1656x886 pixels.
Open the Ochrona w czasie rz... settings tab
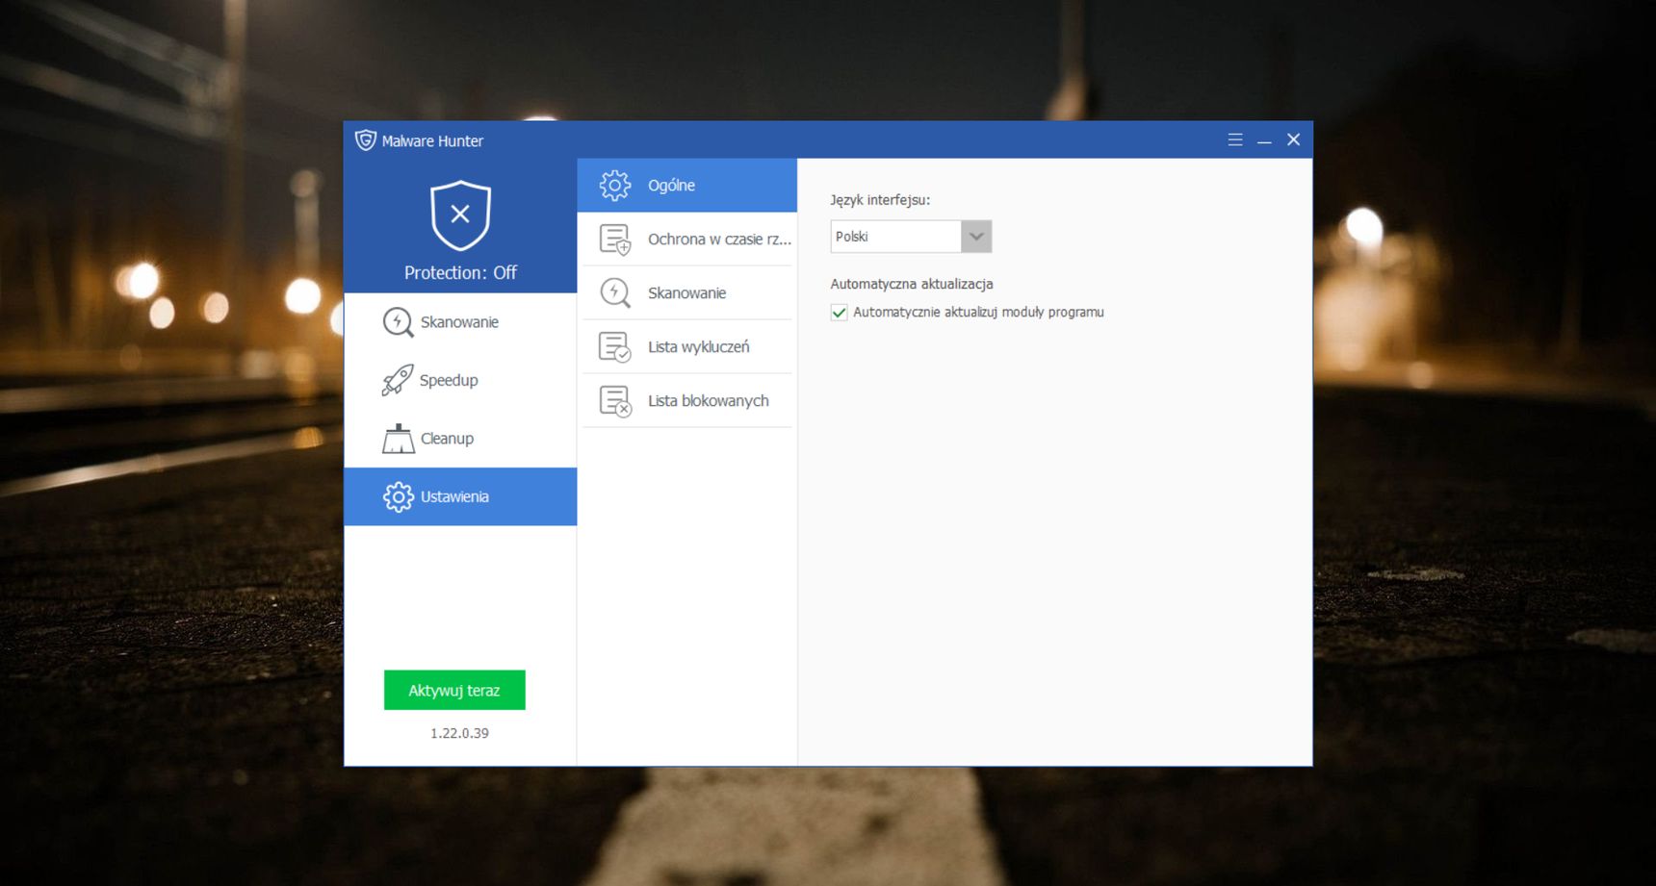pos(687,239)
